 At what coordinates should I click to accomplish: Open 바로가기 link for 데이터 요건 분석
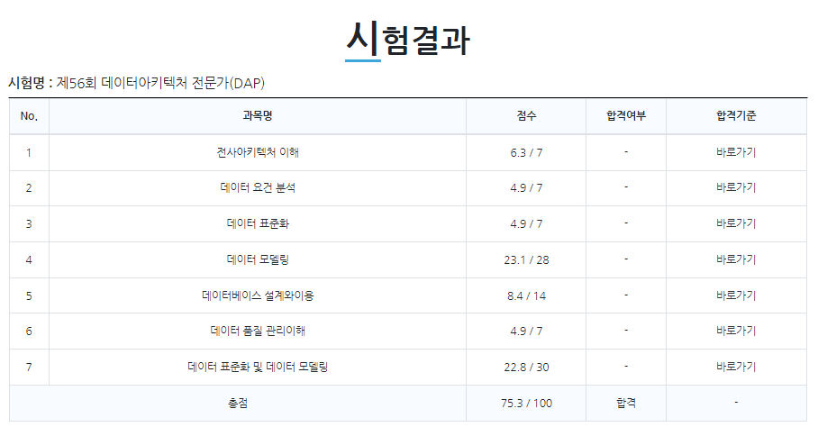coord(736,187)
